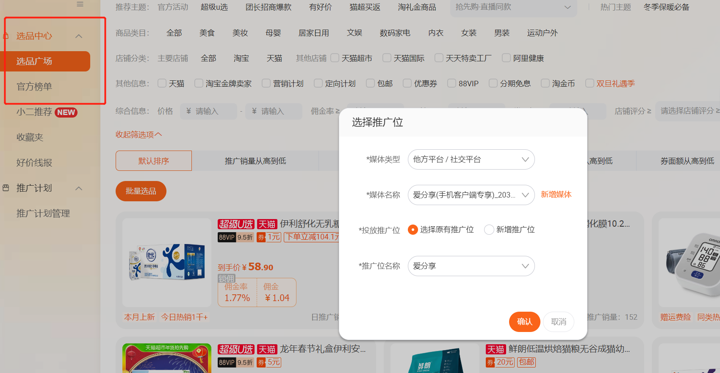Check the 天猫国际 shop checkbox
The image size is (720, 373).
pyautogui.click(x=387, y=58)
